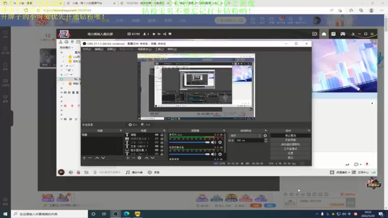The width and height of the screenshot is (388, 218).
Task: Open the 场景集合(S) menu in OBS
Action: click(144, 49)
